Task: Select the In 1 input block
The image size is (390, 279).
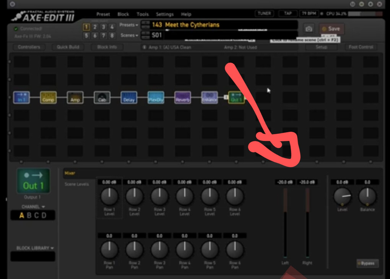Action: (x=21, y=97)
